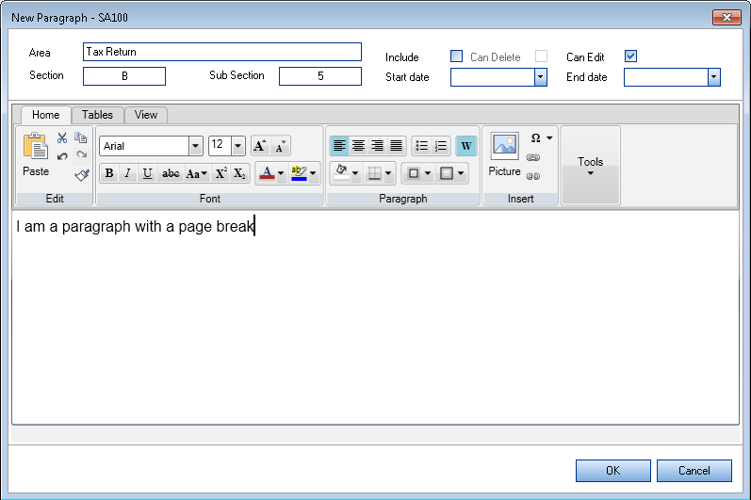
Task: Expand the table borders dropdown arrow
Action: point(388,173)
